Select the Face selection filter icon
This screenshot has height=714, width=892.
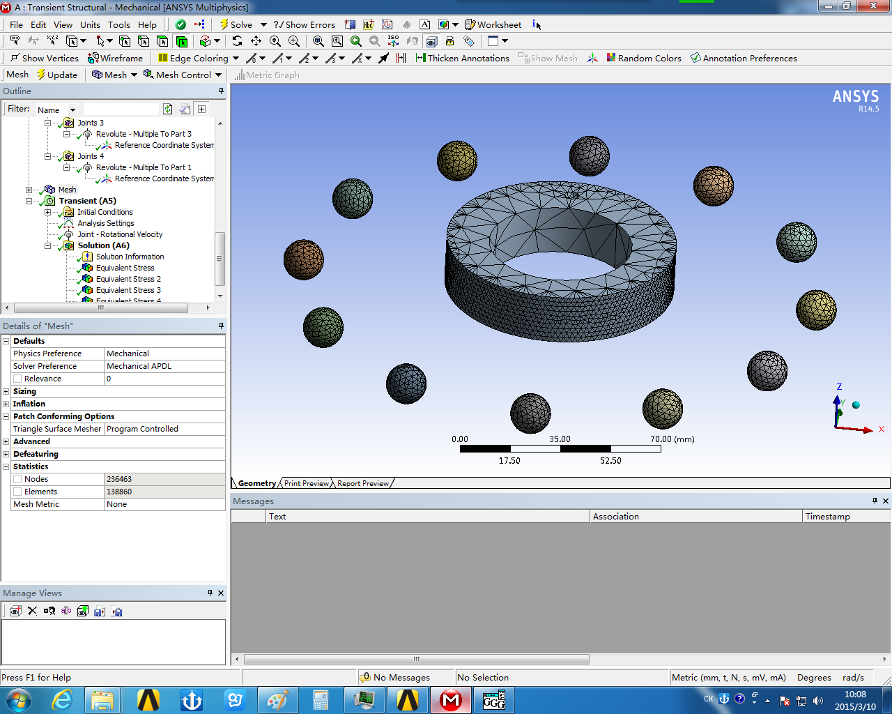pyautogui.click(x=162, y=41)
